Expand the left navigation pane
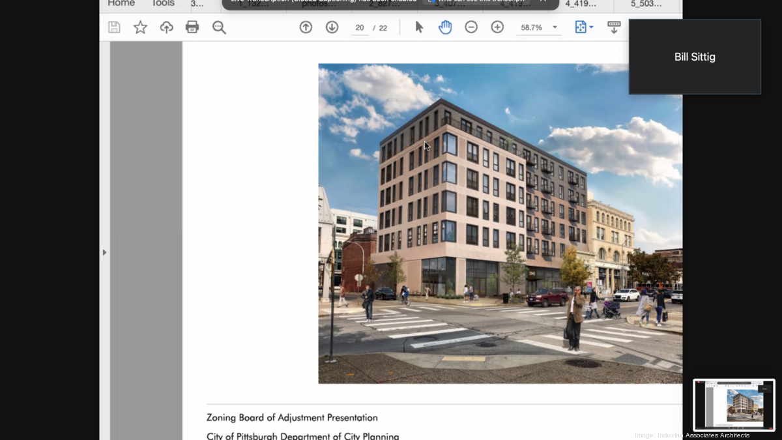The width and height of the screenshot is (782, 440). [104, 252]
